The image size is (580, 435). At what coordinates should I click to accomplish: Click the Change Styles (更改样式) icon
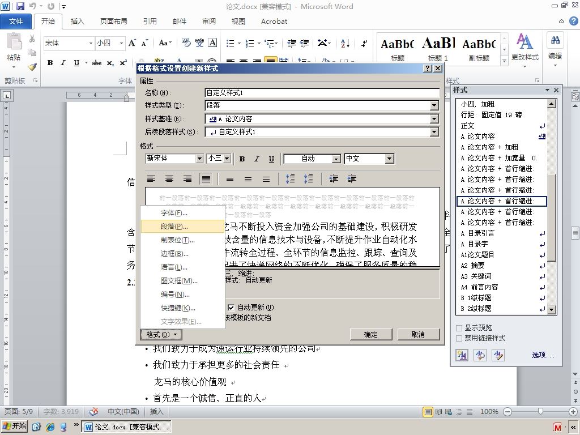[x=524, y=49]
